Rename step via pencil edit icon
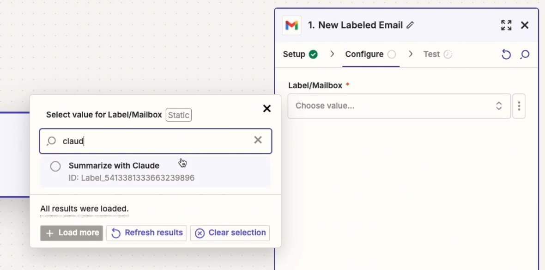 click(x=410, y=25)
